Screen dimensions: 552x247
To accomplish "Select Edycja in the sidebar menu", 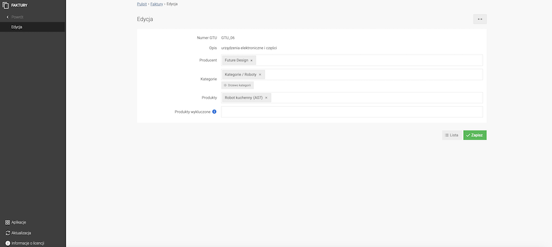I will [17, 27].
